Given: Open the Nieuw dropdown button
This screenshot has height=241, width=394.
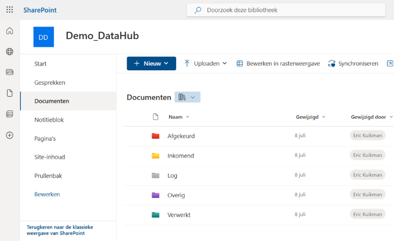Looking at the screenshot, I should [151, 63].
